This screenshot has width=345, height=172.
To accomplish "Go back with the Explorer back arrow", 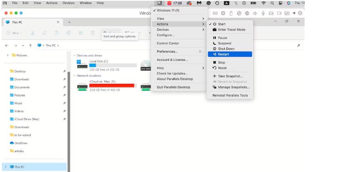I will tap(6, 46).
